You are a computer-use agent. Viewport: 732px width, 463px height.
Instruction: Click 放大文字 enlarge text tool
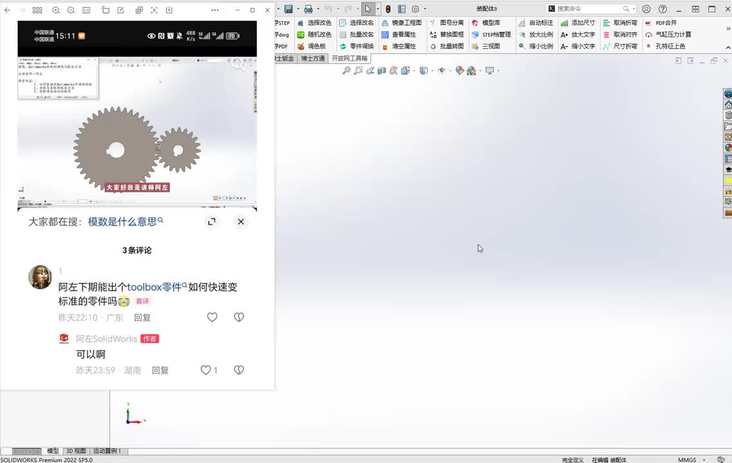[x=578, y=35]
